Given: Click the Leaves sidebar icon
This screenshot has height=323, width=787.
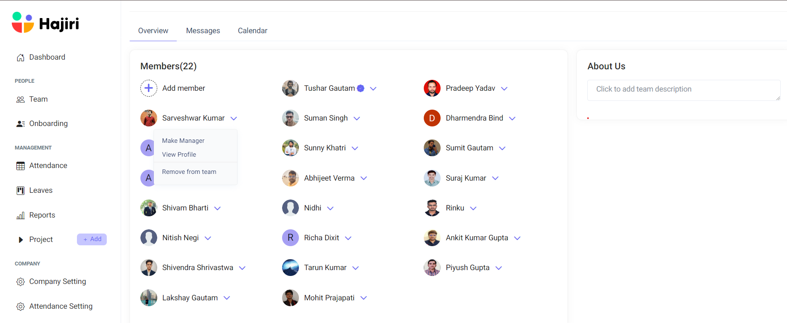Looking at the screenshot, I should coord(20,191).
